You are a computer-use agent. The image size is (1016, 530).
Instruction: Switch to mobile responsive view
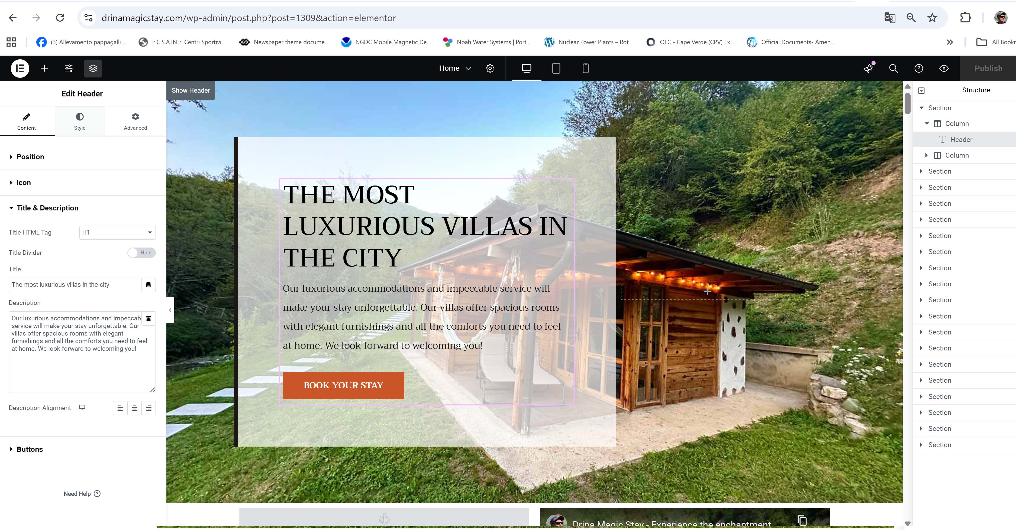tap(586, 68)
